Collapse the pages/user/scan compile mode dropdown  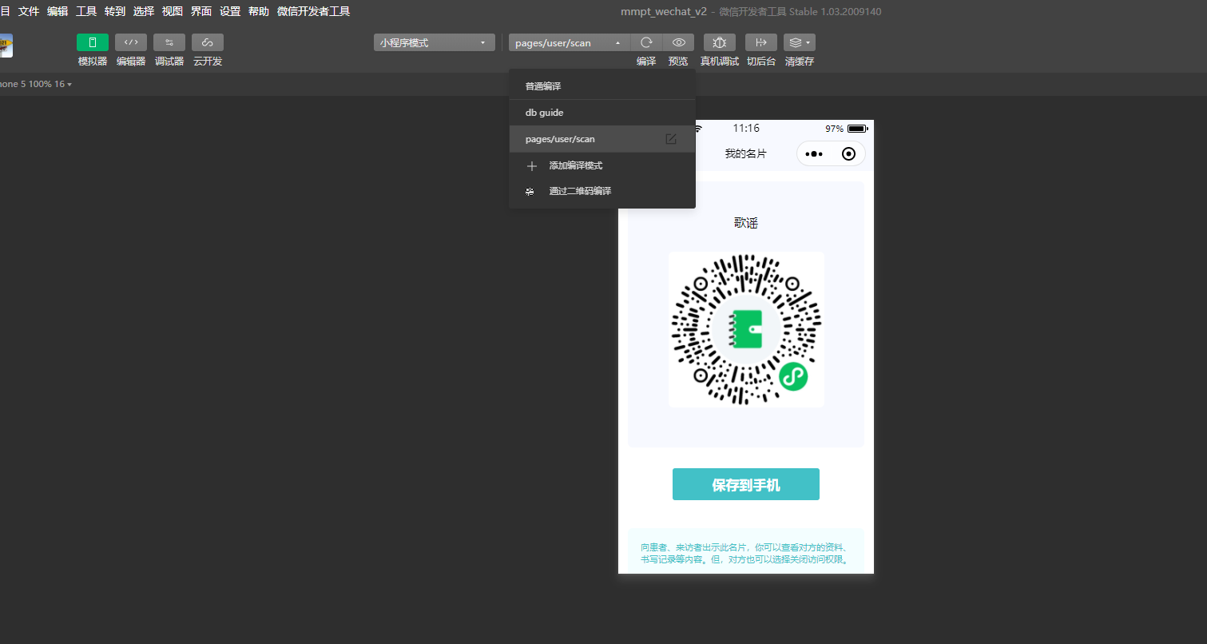click(x=570, y=42)
